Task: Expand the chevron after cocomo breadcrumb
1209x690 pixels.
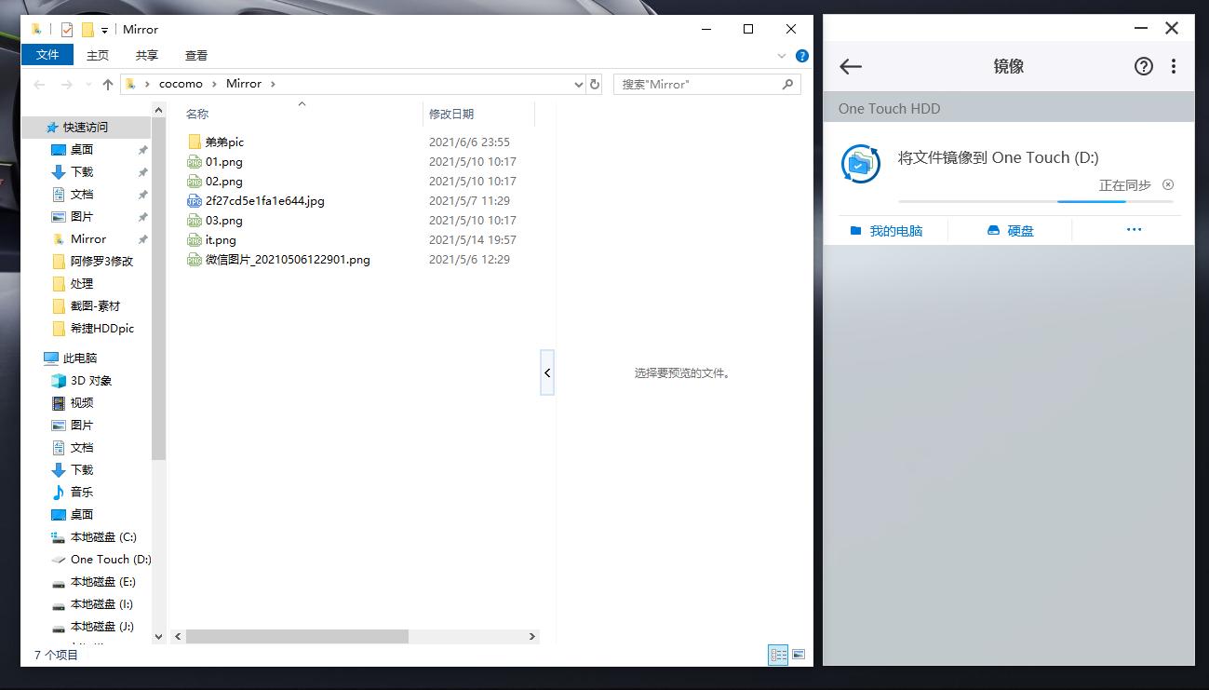Action: coord(214,84)
